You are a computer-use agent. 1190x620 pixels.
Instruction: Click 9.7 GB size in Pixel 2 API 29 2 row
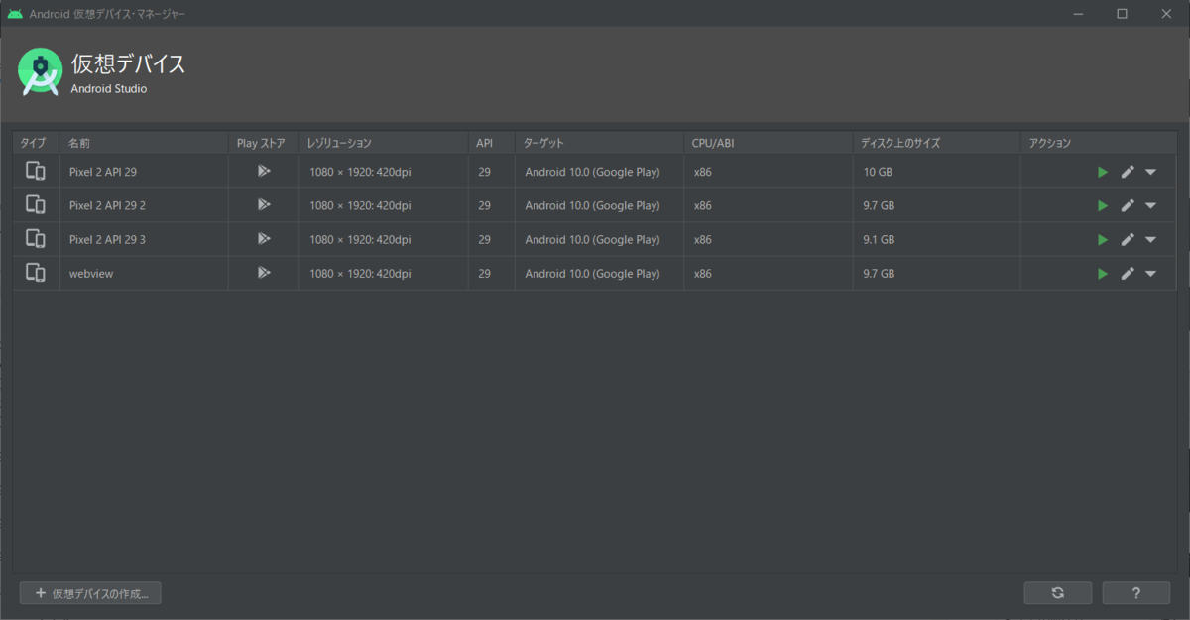(937, 205)
